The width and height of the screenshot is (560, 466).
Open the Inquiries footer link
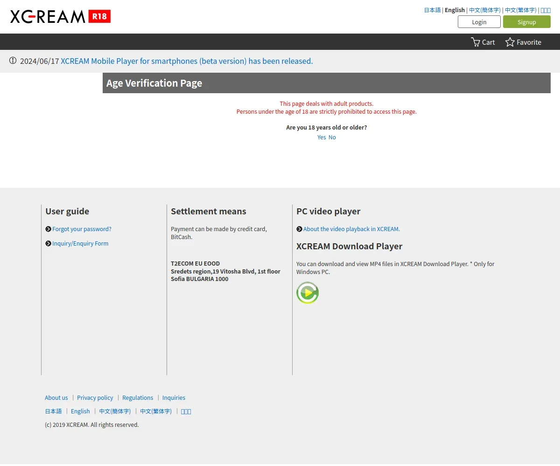[174, 397]
